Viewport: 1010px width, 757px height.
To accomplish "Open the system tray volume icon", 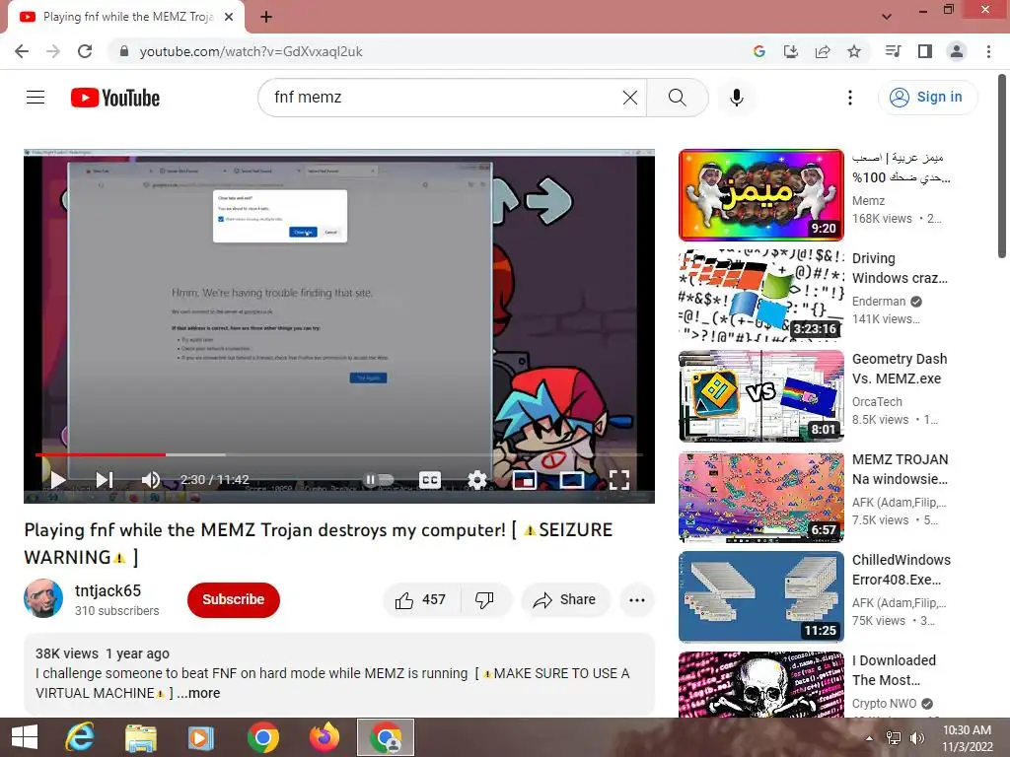I will click(x=916, y=737).
